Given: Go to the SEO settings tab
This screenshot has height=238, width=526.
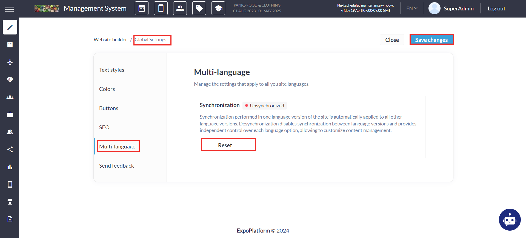Looking at the screenshot, I should (x=104, y=127).
